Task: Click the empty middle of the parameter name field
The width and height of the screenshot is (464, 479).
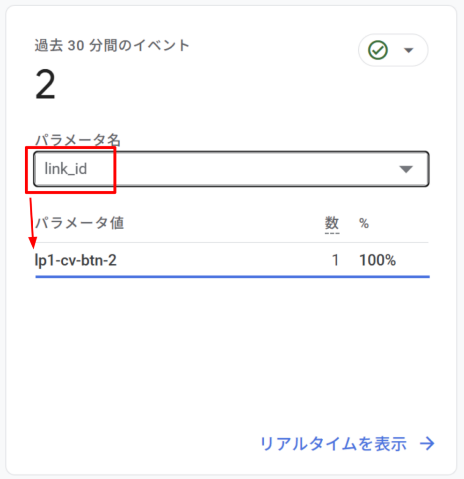Action: [x=243, y=169]
